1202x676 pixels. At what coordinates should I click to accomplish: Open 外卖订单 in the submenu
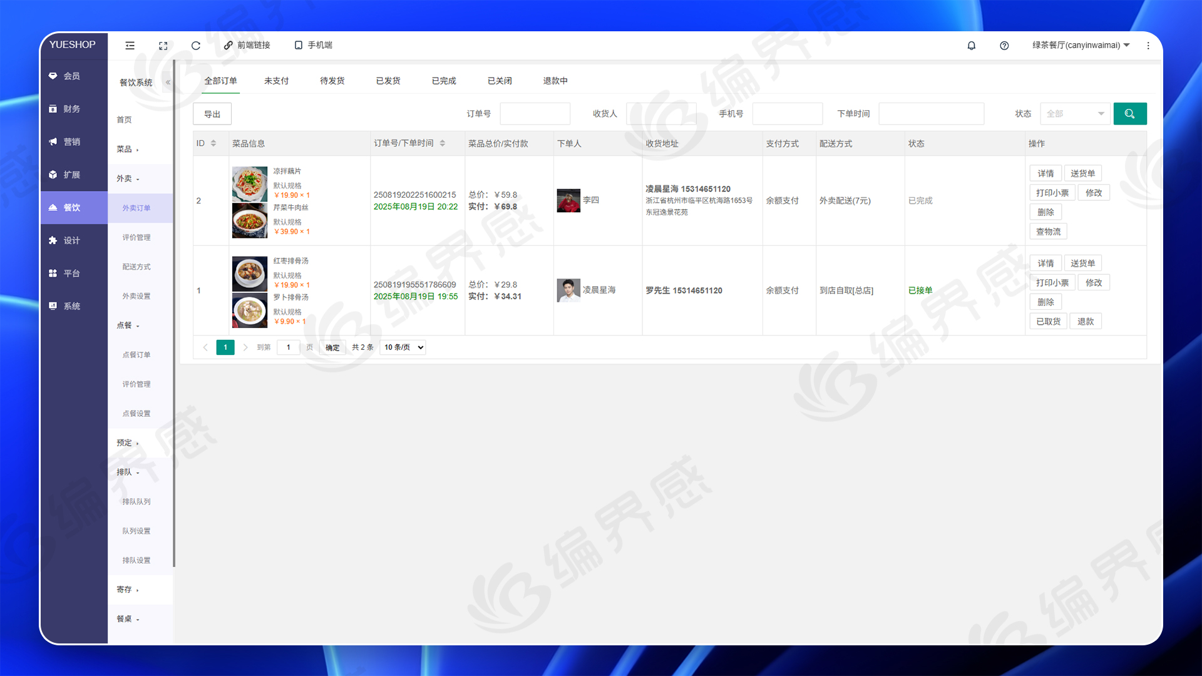point(140,208)
